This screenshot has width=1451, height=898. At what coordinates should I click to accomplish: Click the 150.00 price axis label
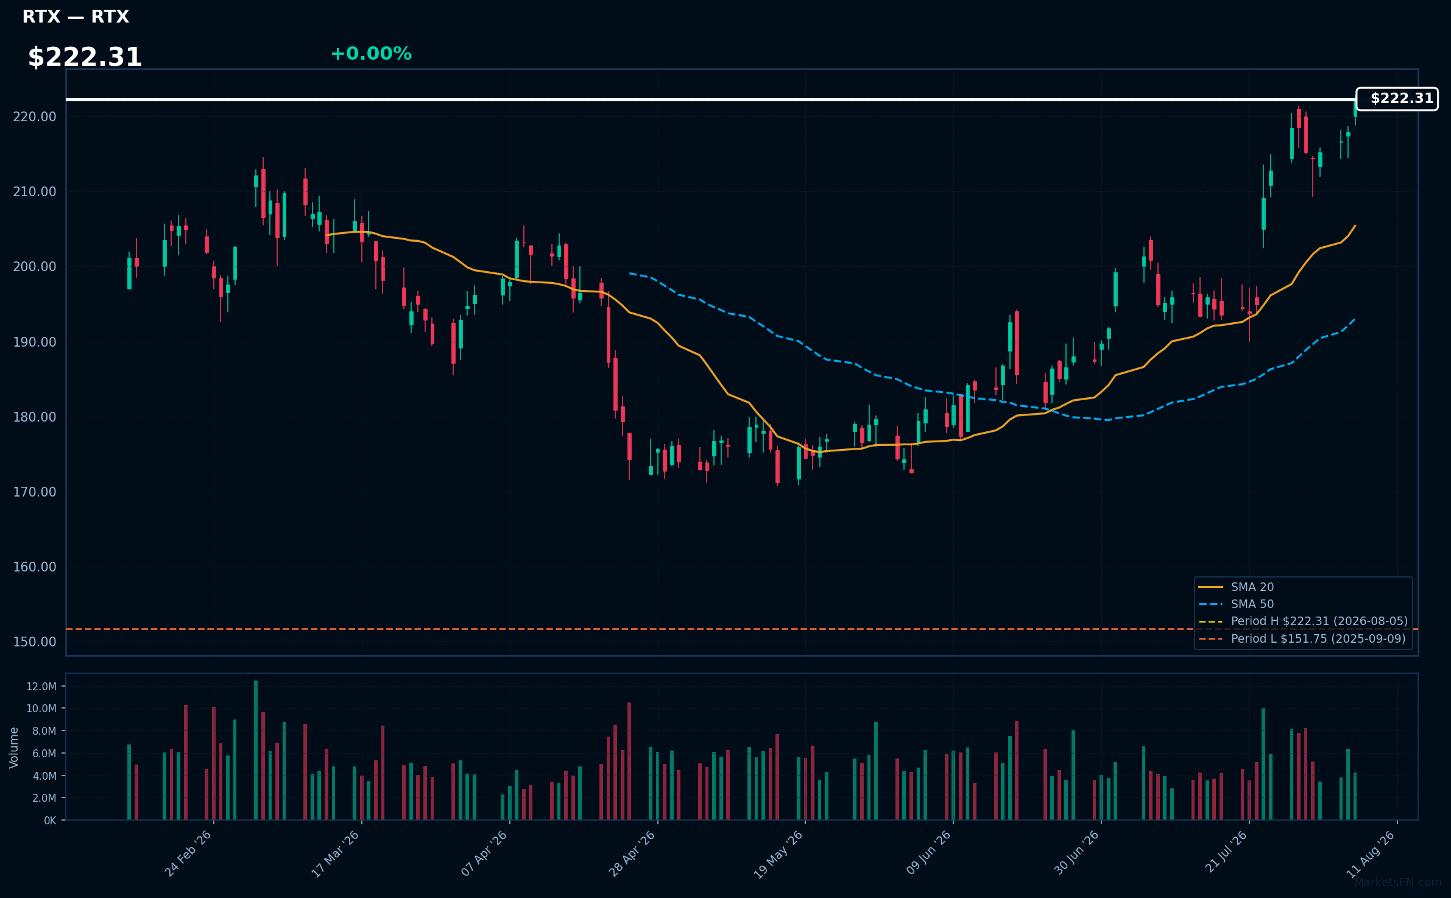[35, 642]
